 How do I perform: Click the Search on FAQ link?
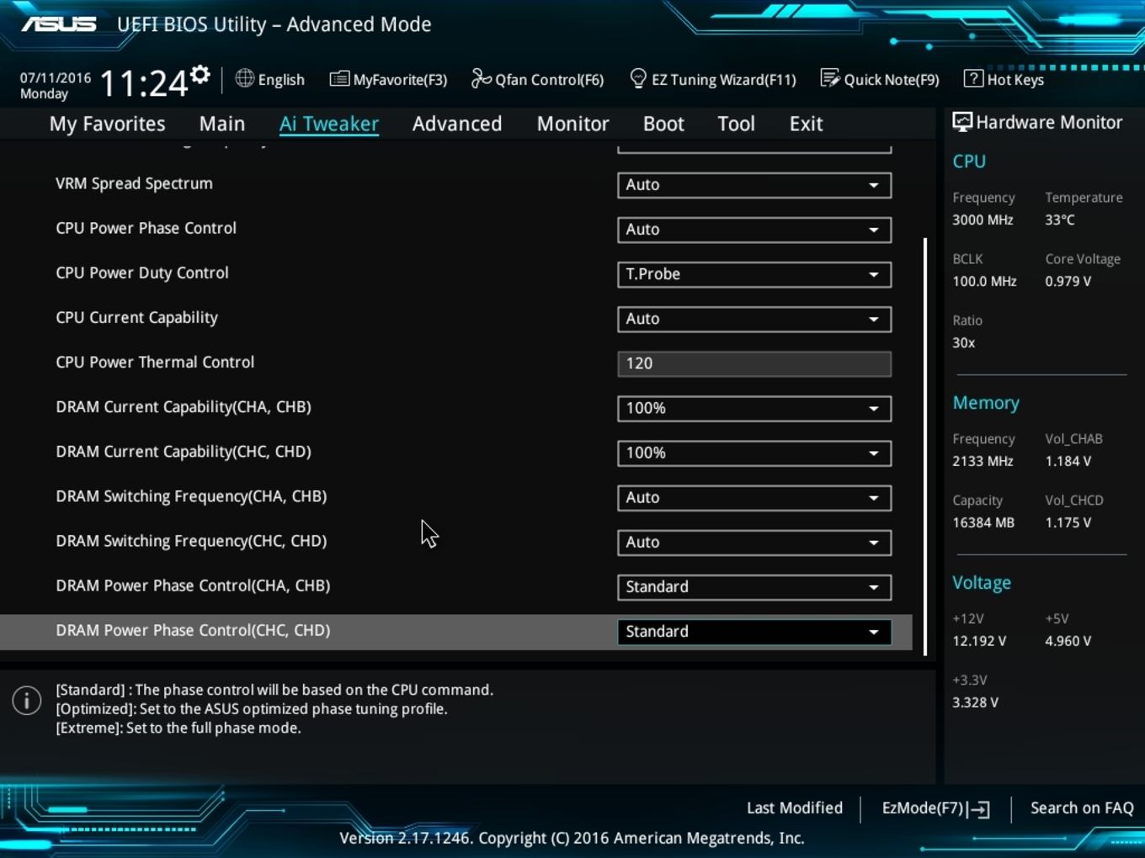pos(1082,808)
